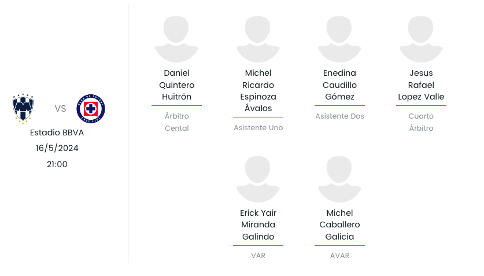Select Erick Yair Miranda Galindo's avatar placeholder
This screenshot has width=484, height=276.
[258, 179]
